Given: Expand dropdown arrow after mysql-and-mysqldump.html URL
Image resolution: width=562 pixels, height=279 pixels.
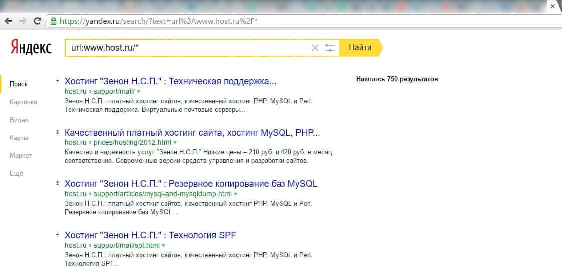Looking at the screenshot, I should 236,194.
